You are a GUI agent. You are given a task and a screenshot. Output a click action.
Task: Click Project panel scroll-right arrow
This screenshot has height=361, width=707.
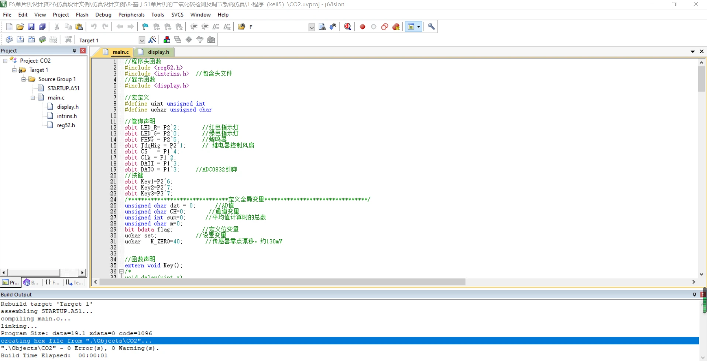click(82, 273)
